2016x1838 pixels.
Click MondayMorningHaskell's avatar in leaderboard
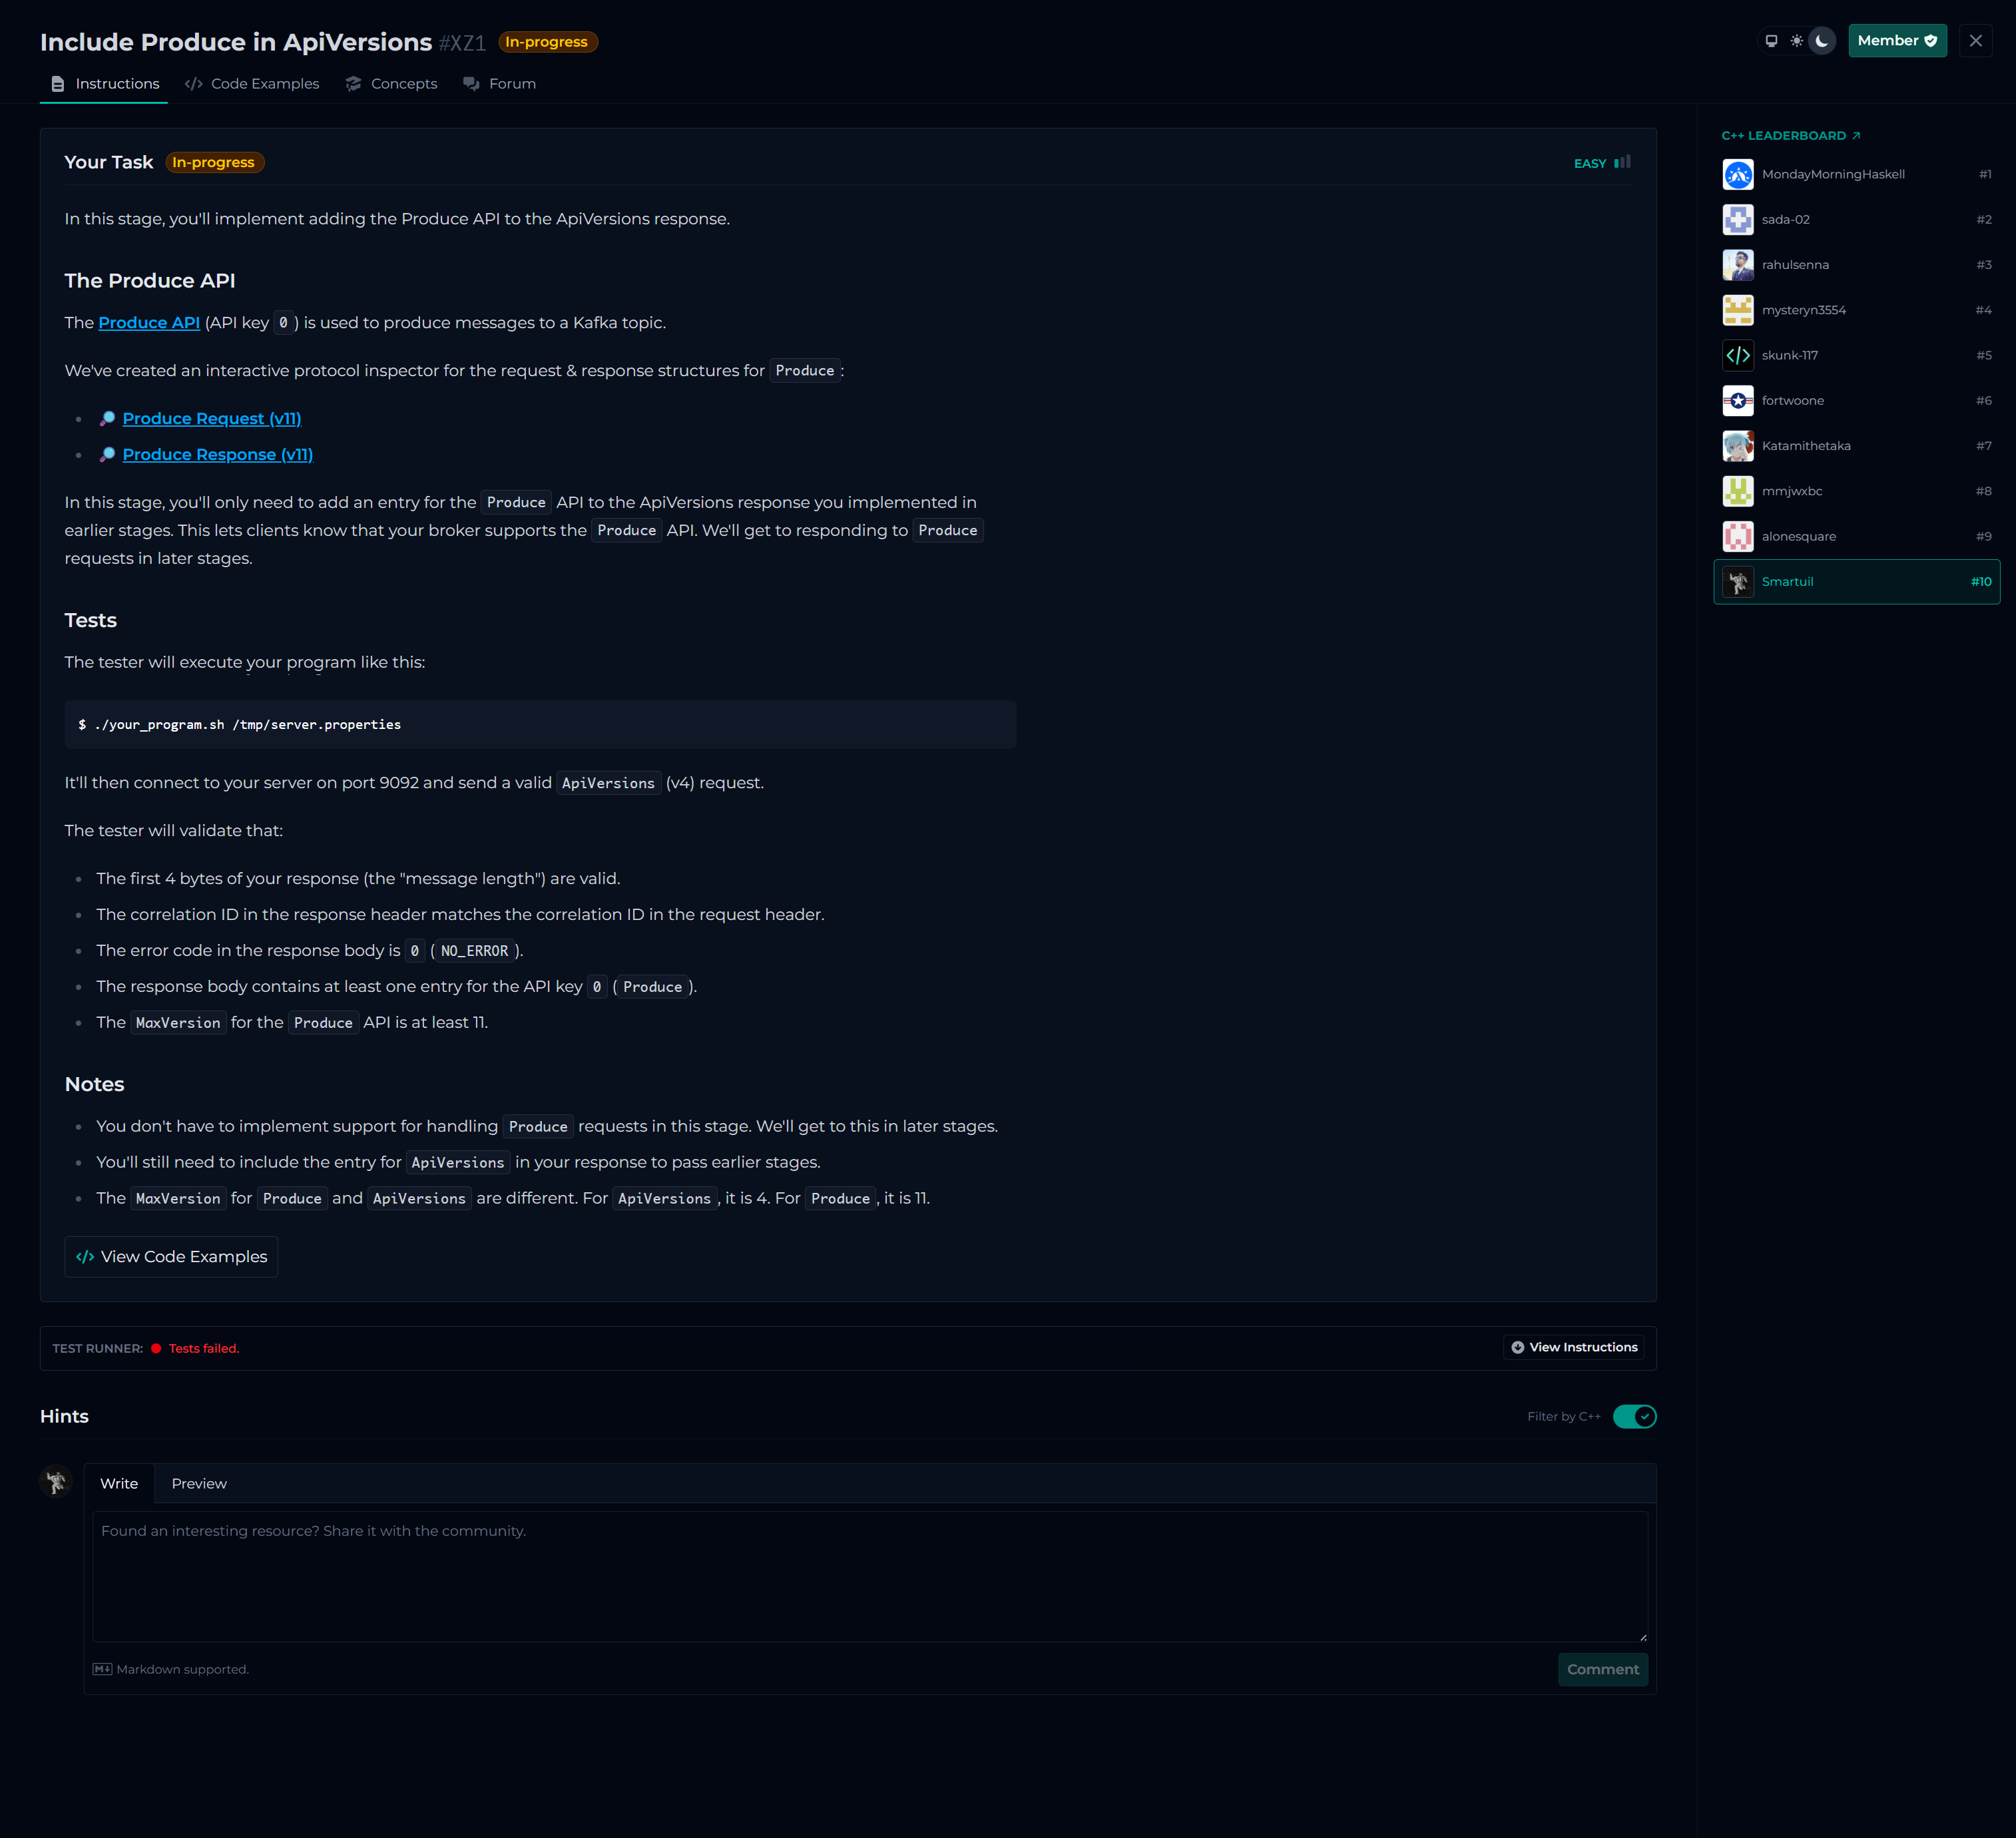tap(1737, 175)
